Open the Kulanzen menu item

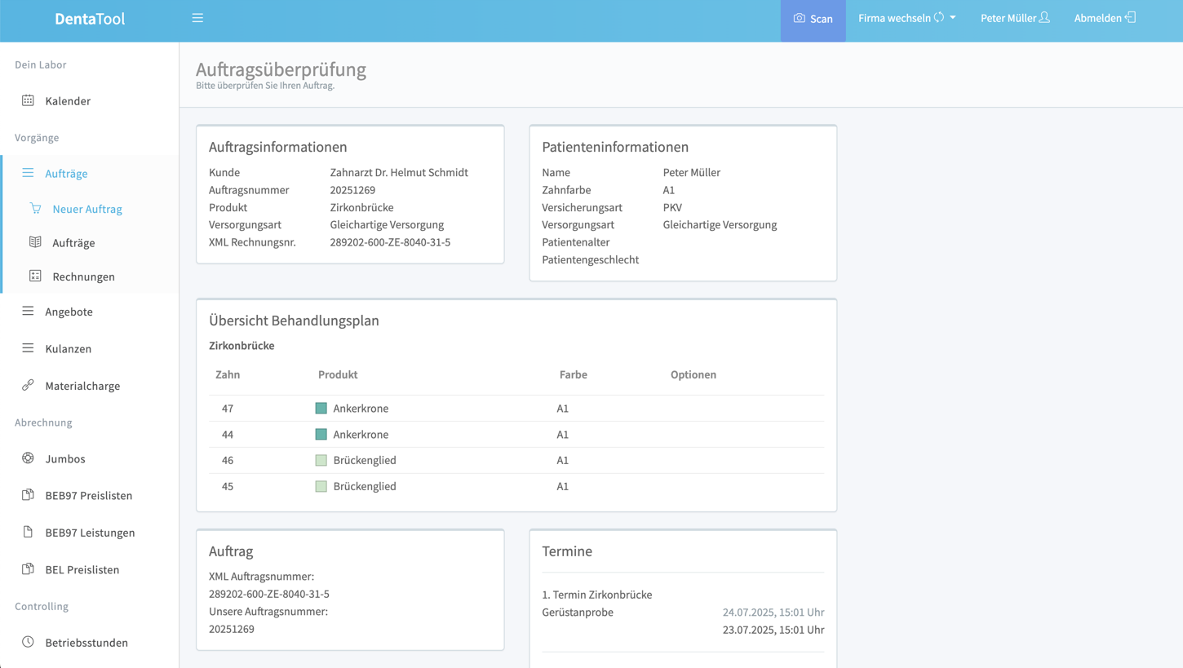point(68,348)
